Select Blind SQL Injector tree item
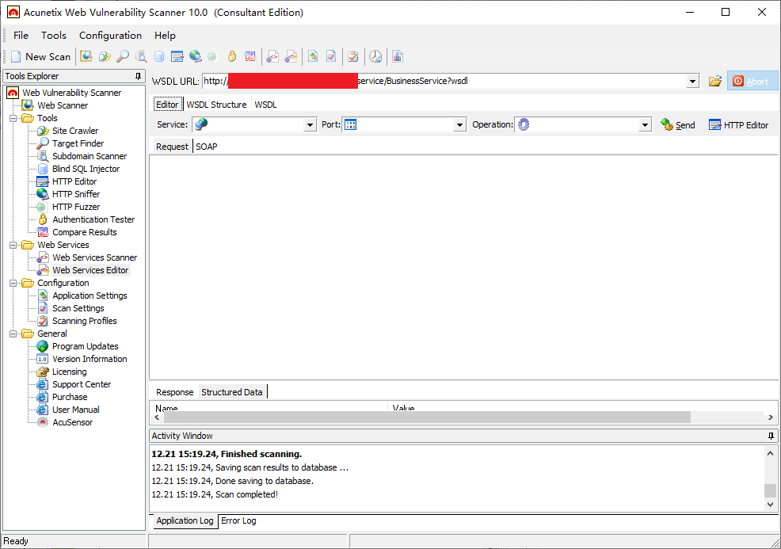 point(86,169)
